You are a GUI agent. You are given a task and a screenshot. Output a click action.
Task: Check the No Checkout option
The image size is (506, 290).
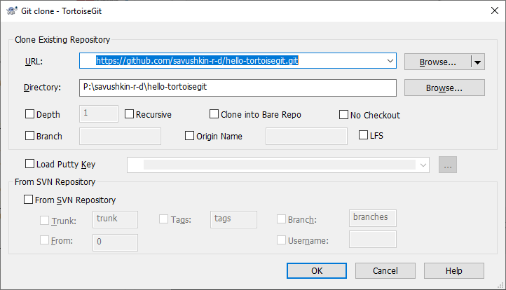(343, 114)
